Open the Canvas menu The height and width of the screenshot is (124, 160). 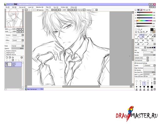pos(22,7)
